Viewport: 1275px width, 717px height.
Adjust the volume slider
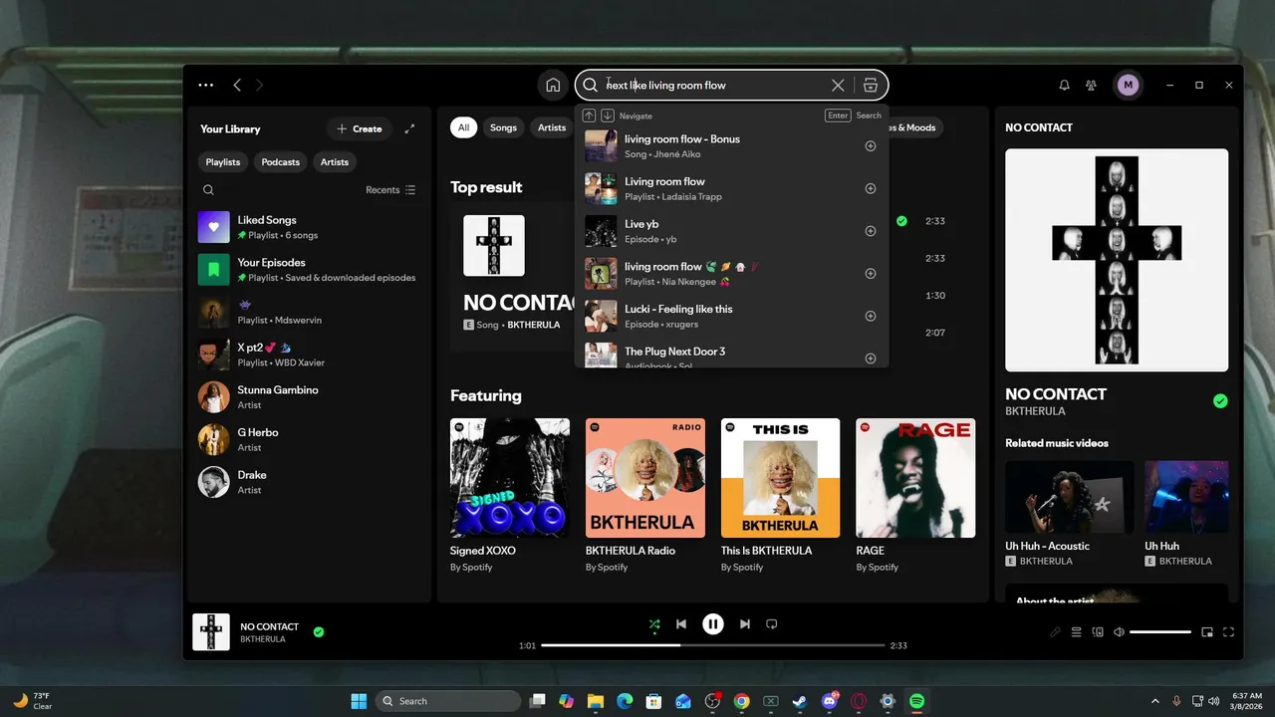1160,632
